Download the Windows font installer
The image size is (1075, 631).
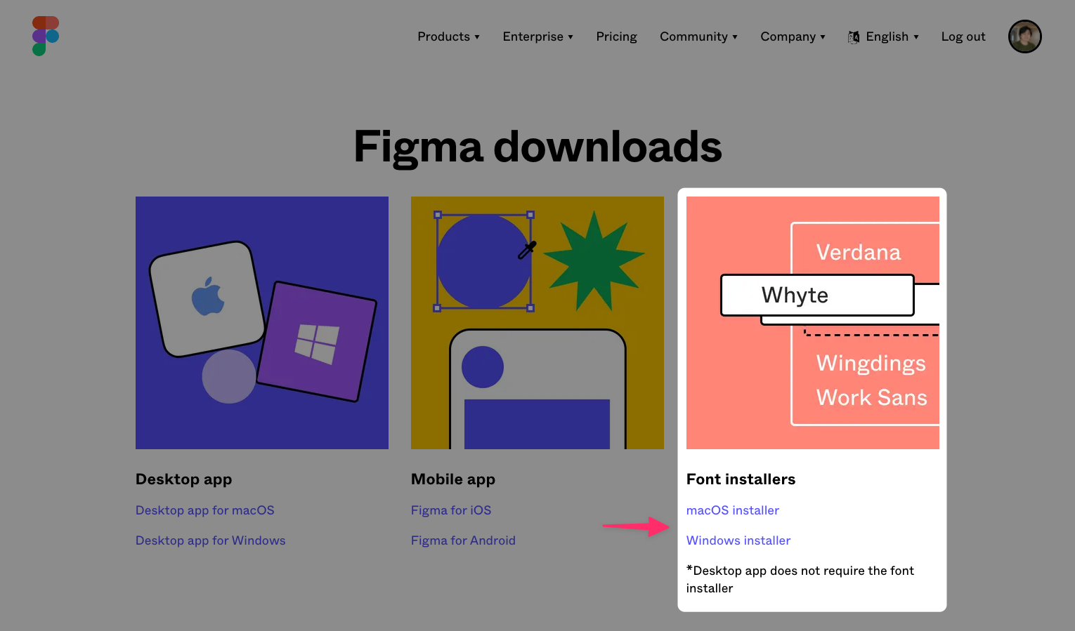click(738, 540)
